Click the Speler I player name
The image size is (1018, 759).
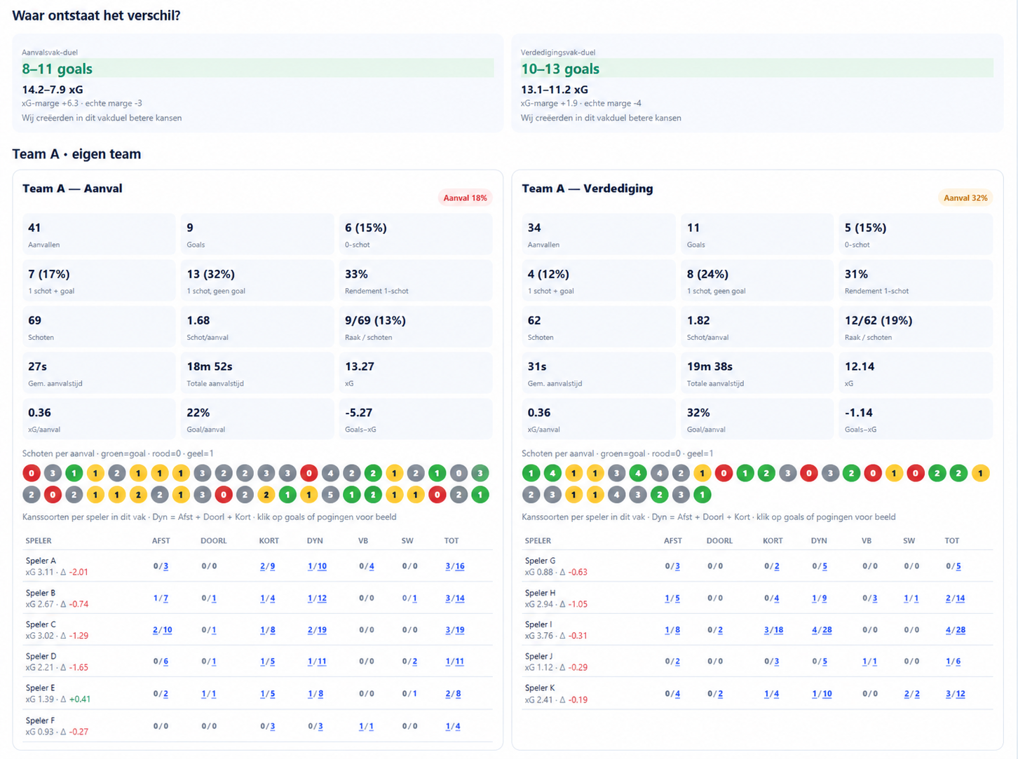point(538,624)
